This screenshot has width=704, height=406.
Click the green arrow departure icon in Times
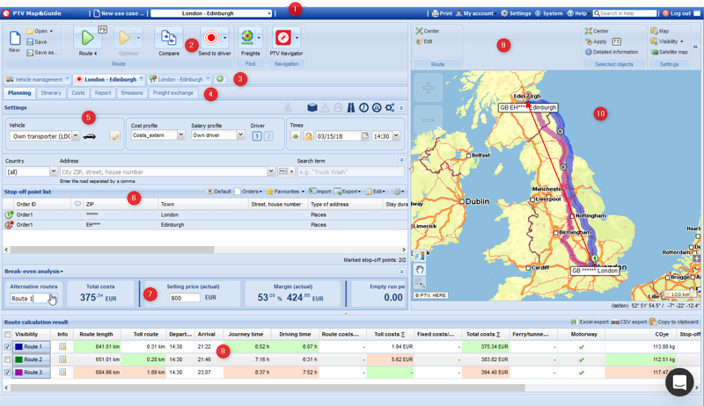(296, 136)
